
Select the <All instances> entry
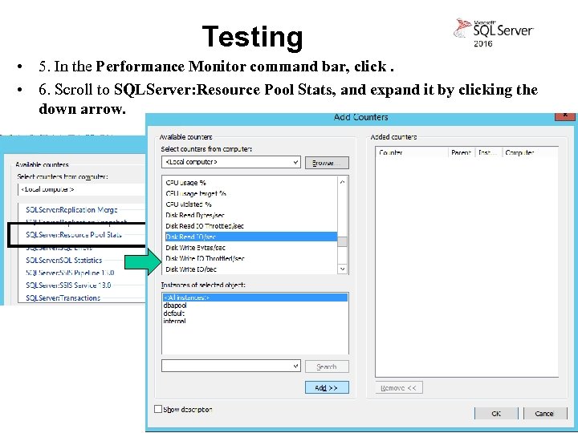255,297
